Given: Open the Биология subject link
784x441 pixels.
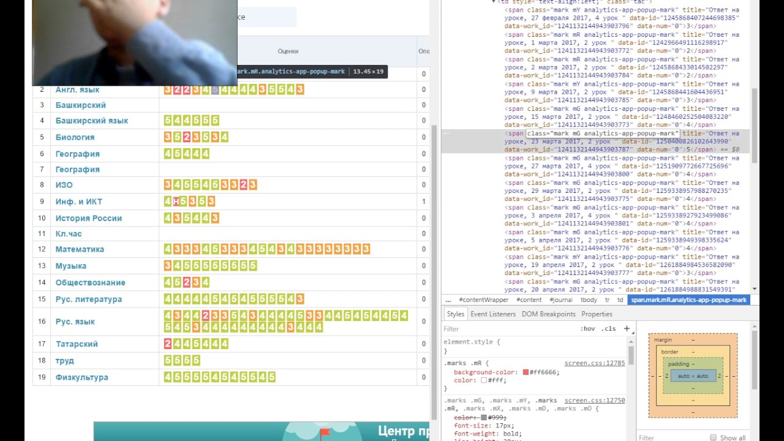Looking at the screenshot, I should (x=75, y=137).
